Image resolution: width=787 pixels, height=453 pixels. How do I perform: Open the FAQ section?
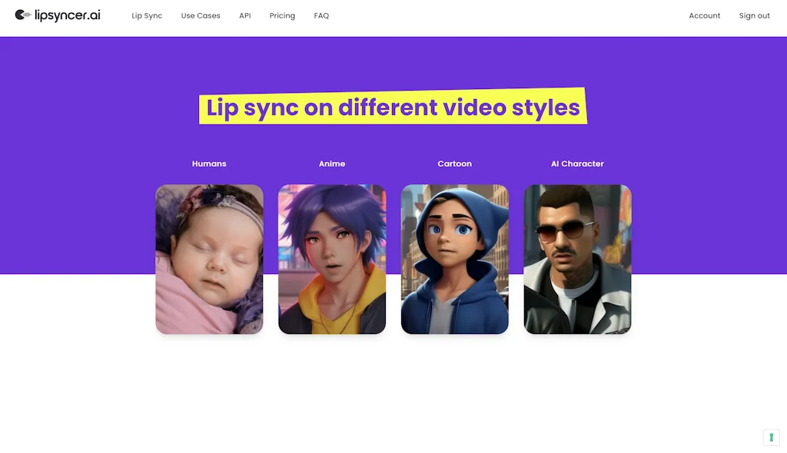pyautogui.click(x=320, y=15)
